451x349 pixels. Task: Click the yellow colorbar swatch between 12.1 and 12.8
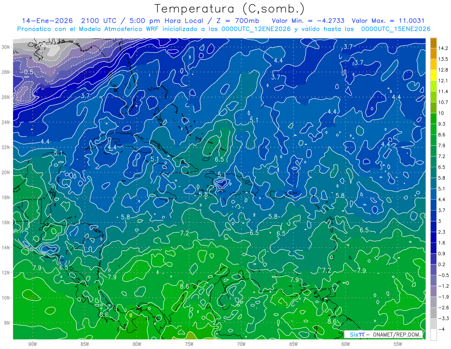pyautogui.click(x=434, y=75)
